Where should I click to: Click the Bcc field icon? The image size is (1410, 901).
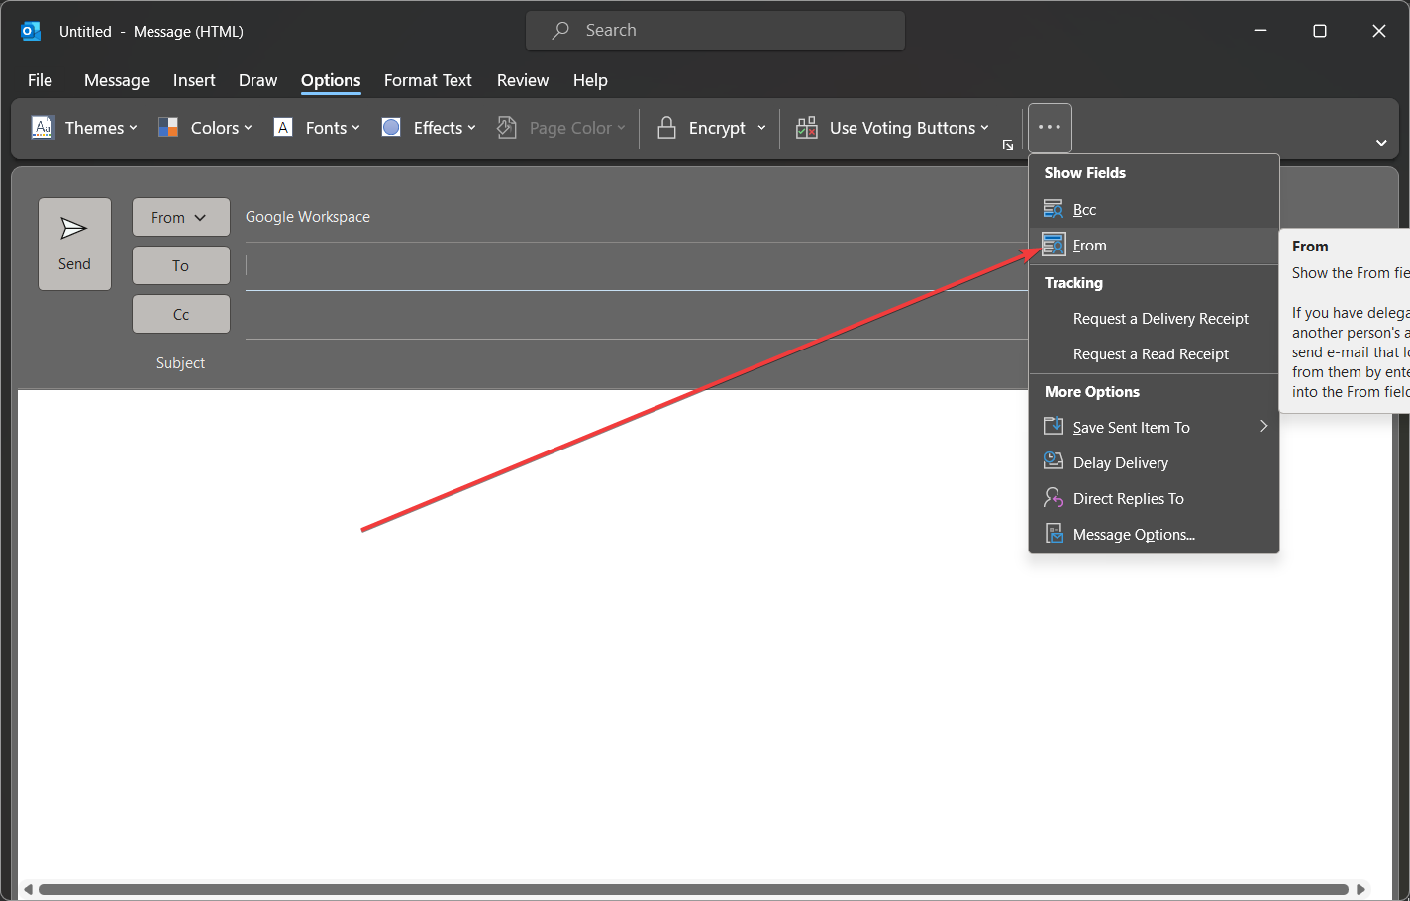[x=1054, y=209]
